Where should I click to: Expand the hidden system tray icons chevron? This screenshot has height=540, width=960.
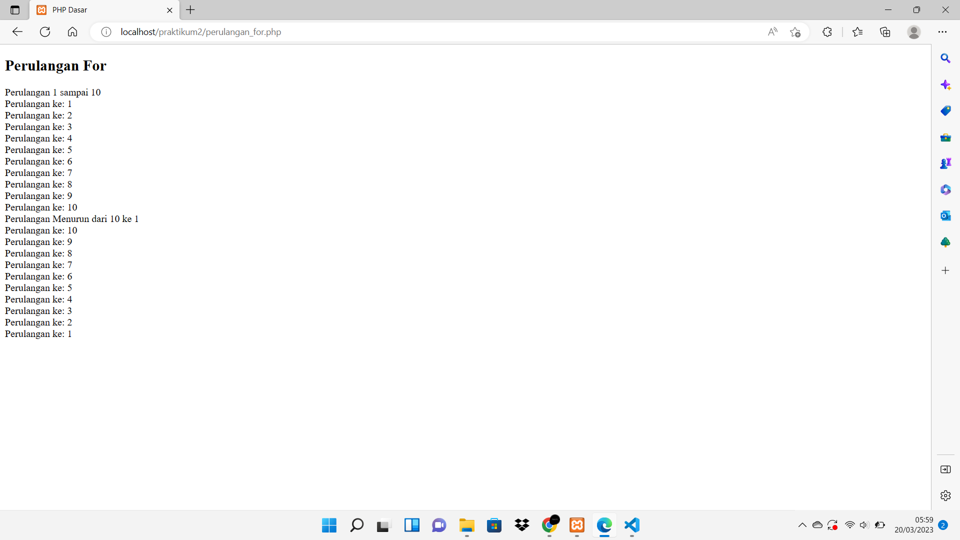coord(802,525)
